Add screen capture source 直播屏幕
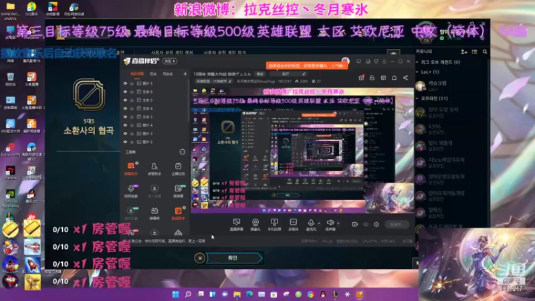Image resolution: width=535 pixels, height=301 pixels. [x=236, y=225]
